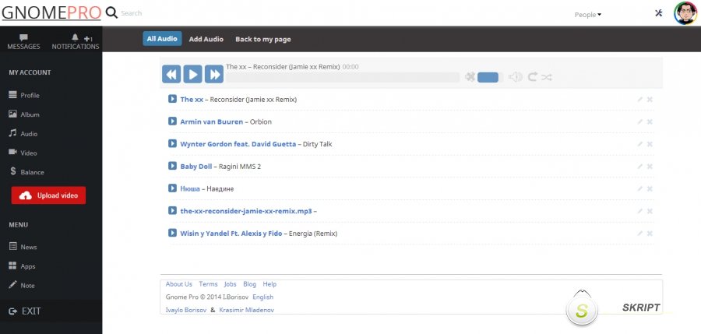The image size is (701, 334).
Task: Play Armin van Buuren Orbion
Action: [x=172, y=121]
